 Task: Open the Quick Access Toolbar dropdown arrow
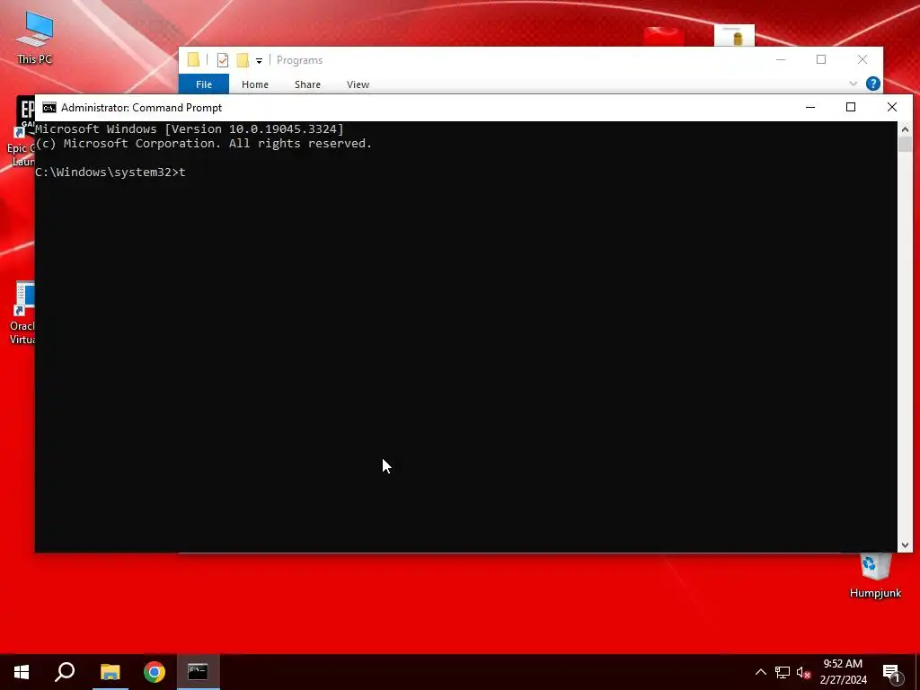pyautogui.click(x=259, y=60)
